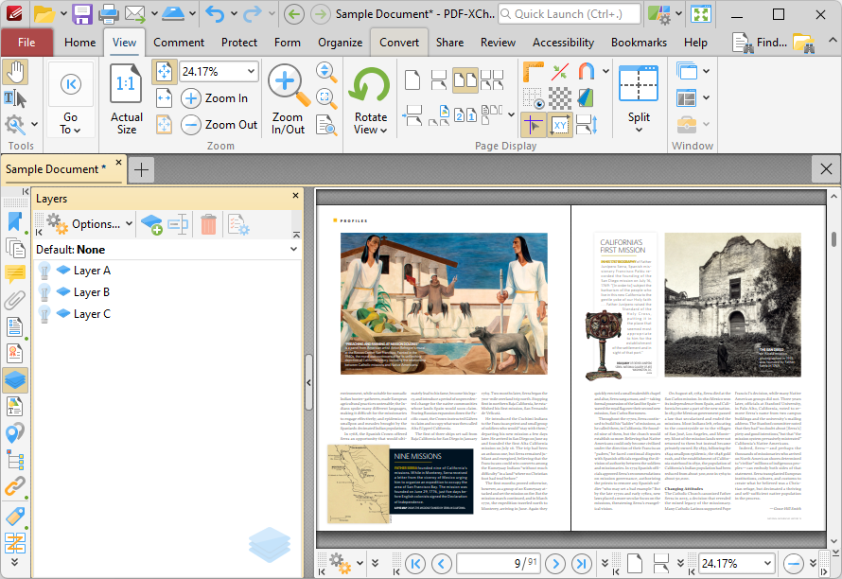Go to next page arrow
The image size is (842, 579).
tap(555, 564)
